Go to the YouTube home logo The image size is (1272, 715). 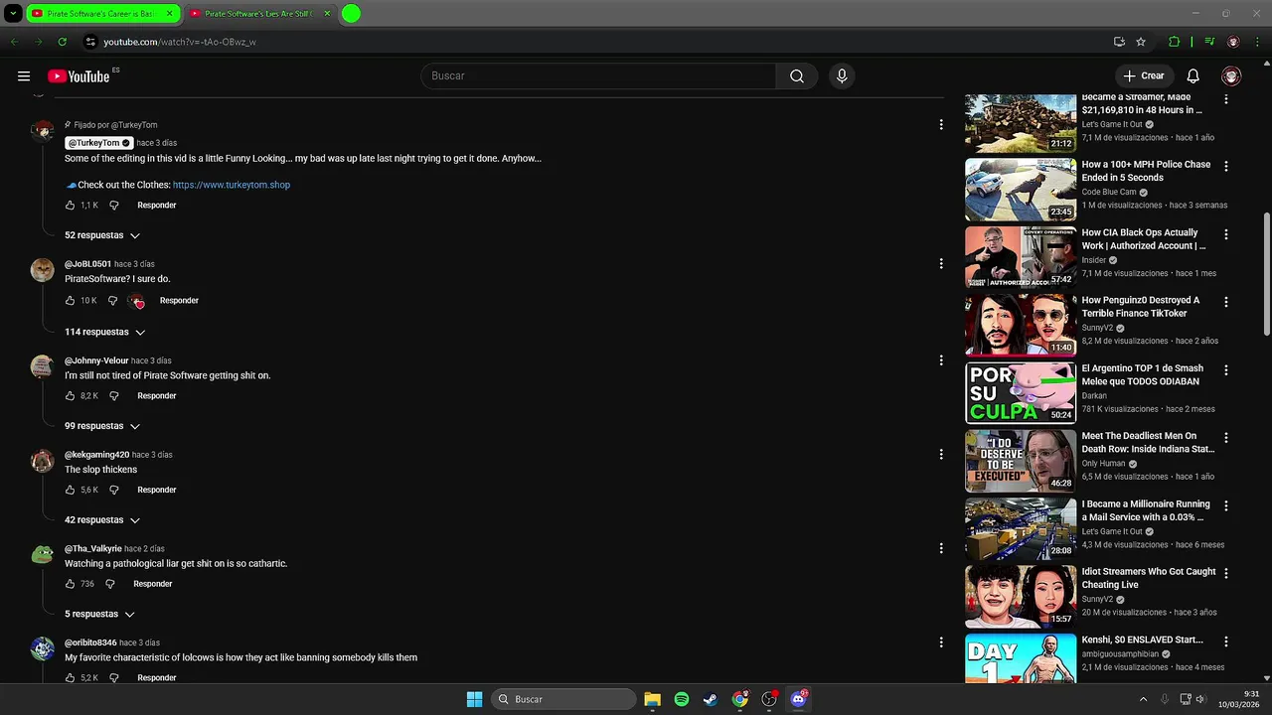[x=79, y=76]
